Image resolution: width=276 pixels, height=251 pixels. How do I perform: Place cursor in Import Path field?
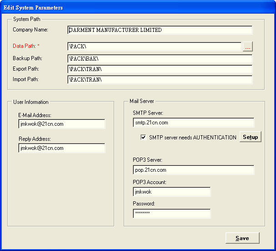pyautogui.click(x=160, y=80)
